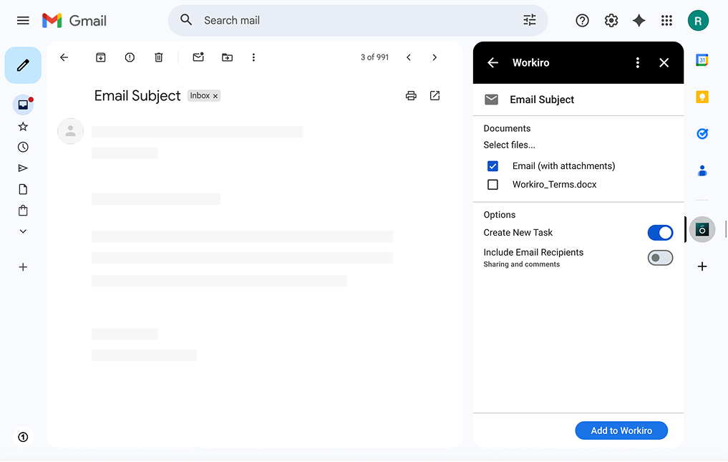728x462 pixels.
Task: Open the Google apps launcher
Action: [x=666, y=20]
